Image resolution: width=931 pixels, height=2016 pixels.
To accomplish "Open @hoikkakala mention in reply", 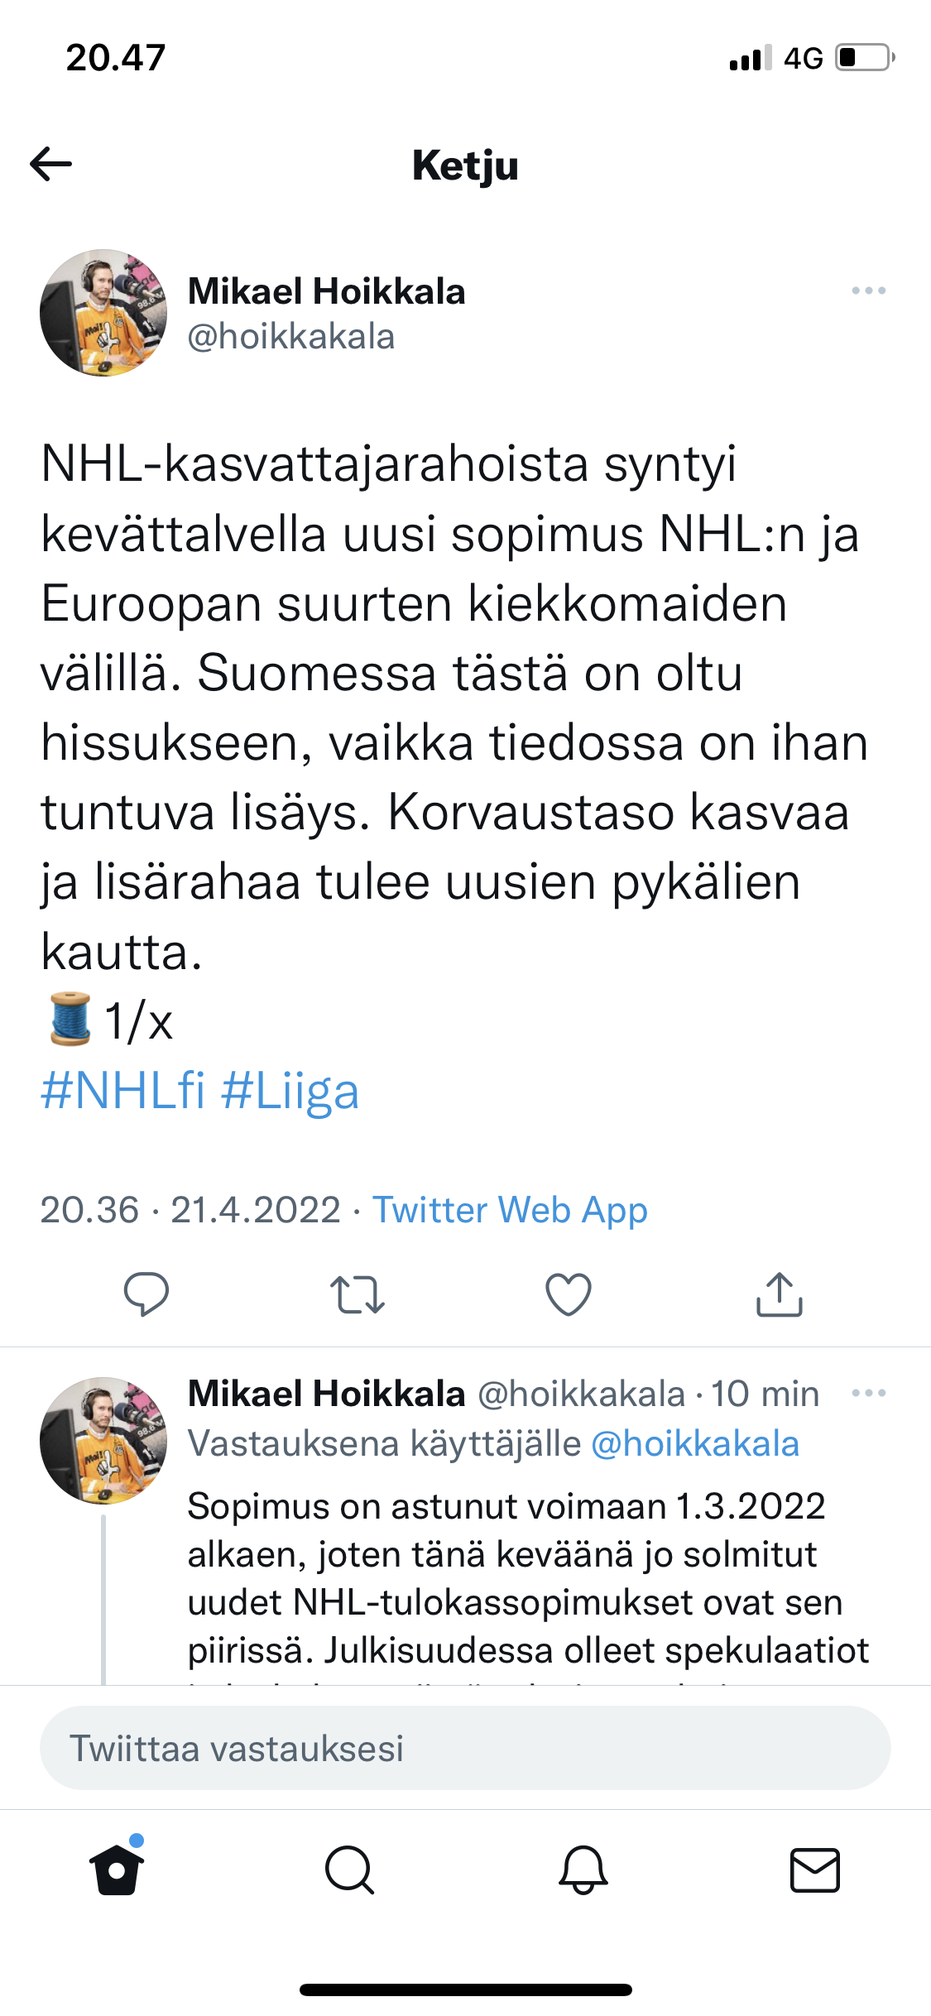I will (695, 1443).
